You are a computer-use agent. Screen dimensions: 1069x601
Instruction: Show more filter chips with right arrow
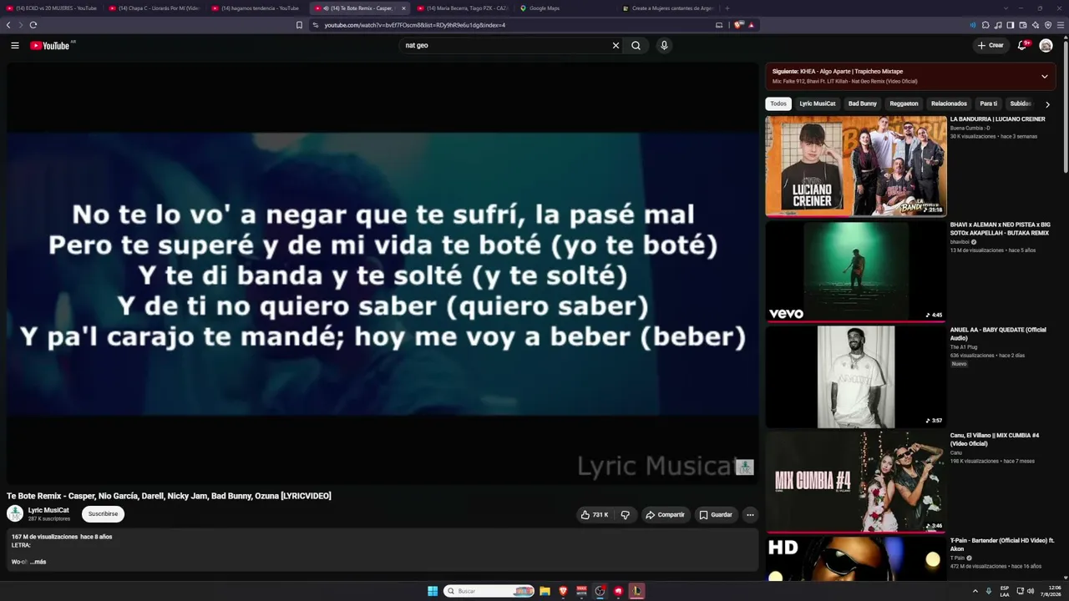pos(1047,104)
